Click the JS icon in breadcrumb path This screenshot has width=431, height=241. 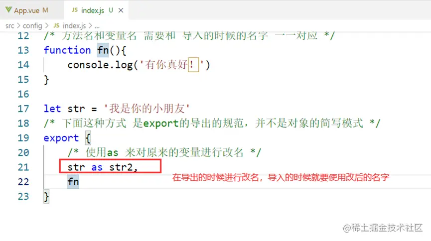click(x=56, y=25)
